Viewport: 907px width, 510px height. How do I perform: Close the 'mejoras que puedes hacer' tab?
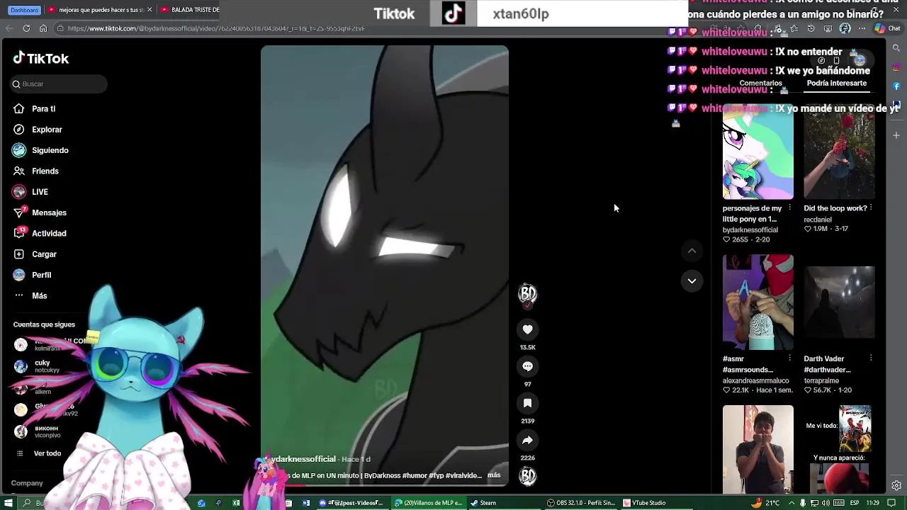[150, 10]
